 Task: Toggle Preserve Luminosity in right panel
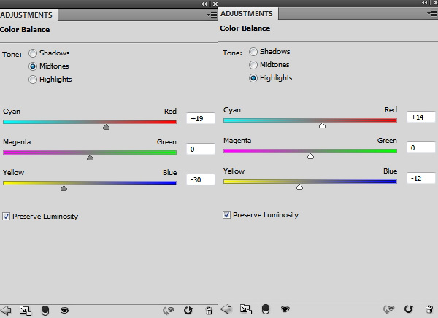[x=226, y=214]
